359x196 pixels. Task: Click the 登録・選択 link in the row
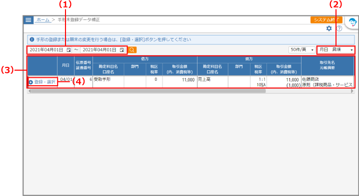point(44,82)
